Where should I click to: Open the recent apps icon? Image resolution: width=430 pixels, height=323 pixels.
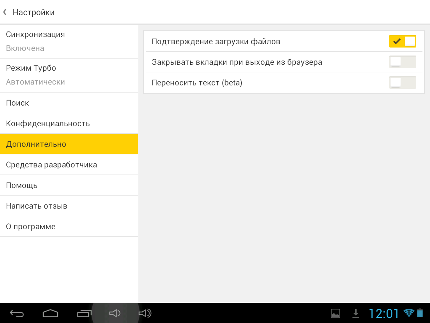84,313
